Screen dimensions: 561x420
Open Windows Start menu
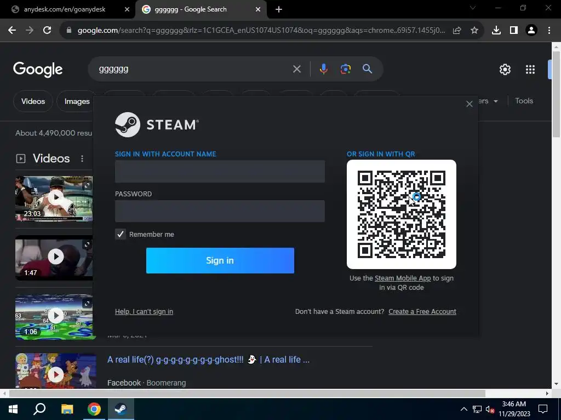point(13,409)
